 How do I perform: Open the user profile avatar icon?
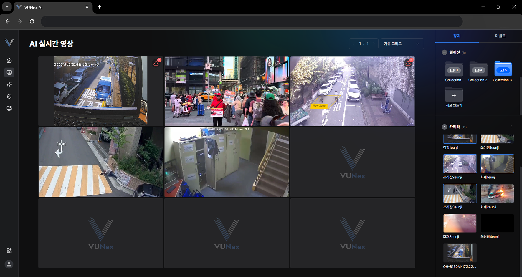9,264
